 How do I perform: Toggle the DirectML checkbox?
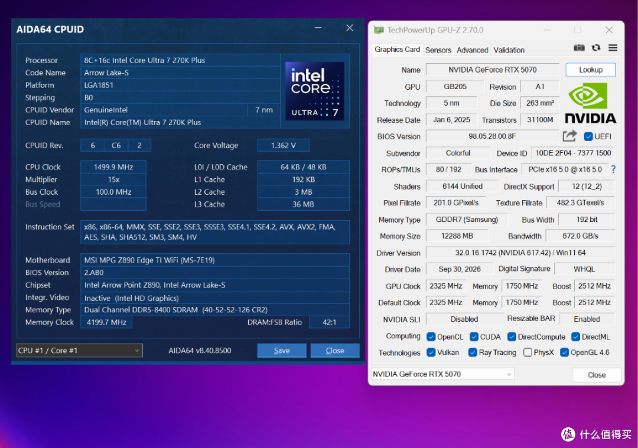click(575, 337)
